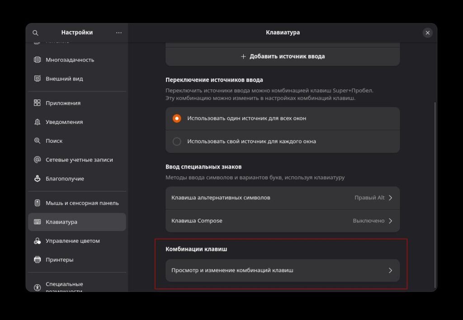Expand the Клавиша Compose row chevron
The height and width of the screenshot is (320, 463).
[390, 221]
